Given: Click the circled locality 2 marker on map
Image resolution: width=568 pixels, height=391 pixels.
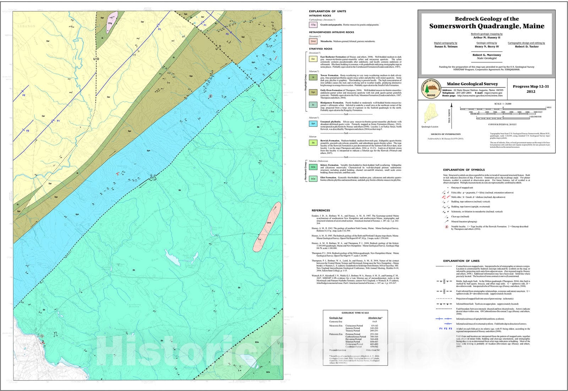Looking at the screenshot, I should click(x=210, y=96).
